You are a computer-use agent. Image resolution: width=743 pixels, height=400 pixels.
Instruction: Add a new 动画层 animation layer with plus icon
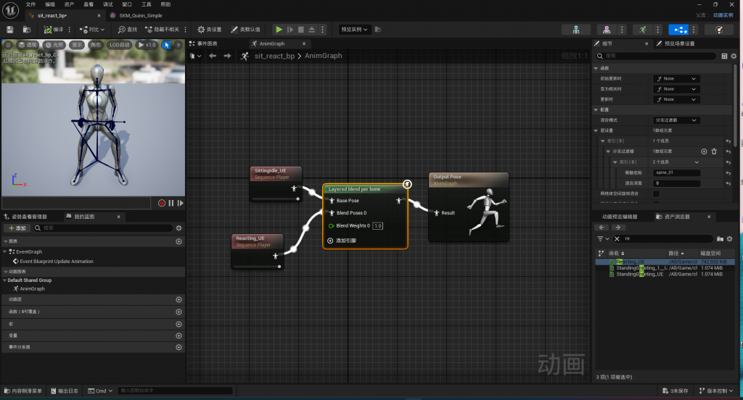[x=178, y=300]
